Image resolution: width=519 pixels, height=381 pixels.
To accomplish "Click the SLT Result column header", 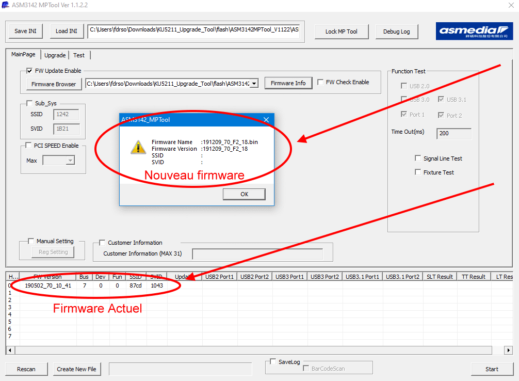I will (440, 277).
